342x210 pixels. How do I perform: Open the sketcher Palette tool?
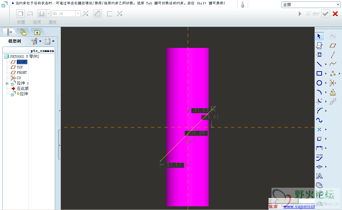[x=319, y=185]
